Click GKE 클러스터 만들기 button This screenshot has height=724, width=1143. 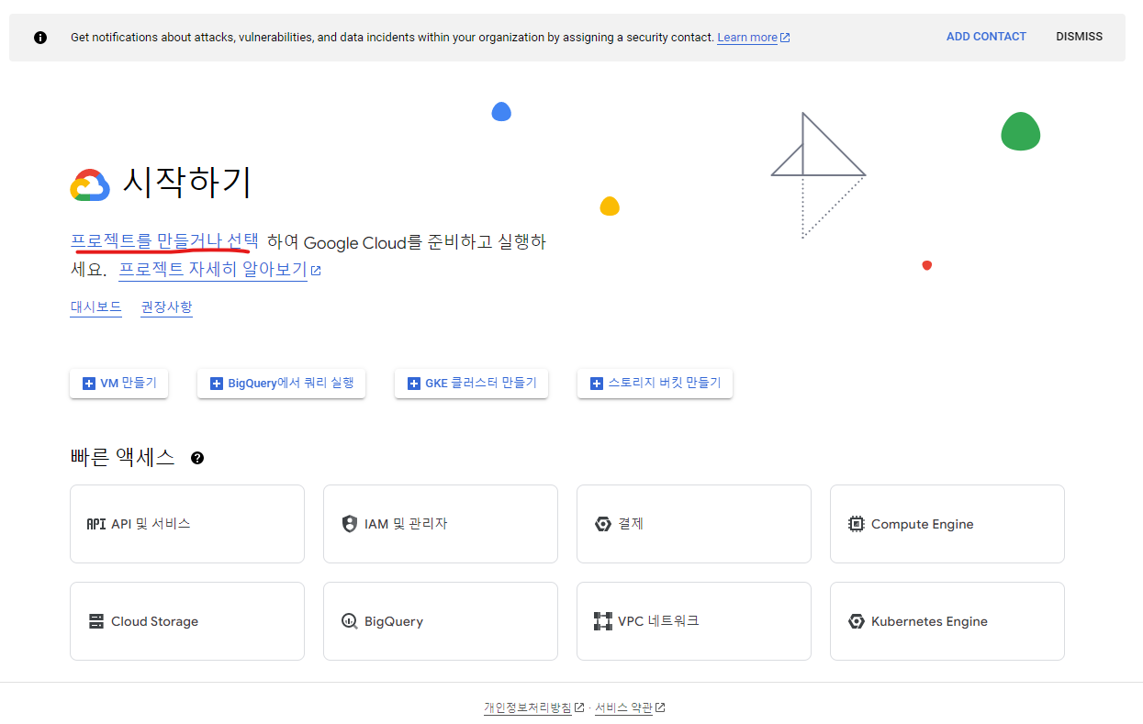471,384
